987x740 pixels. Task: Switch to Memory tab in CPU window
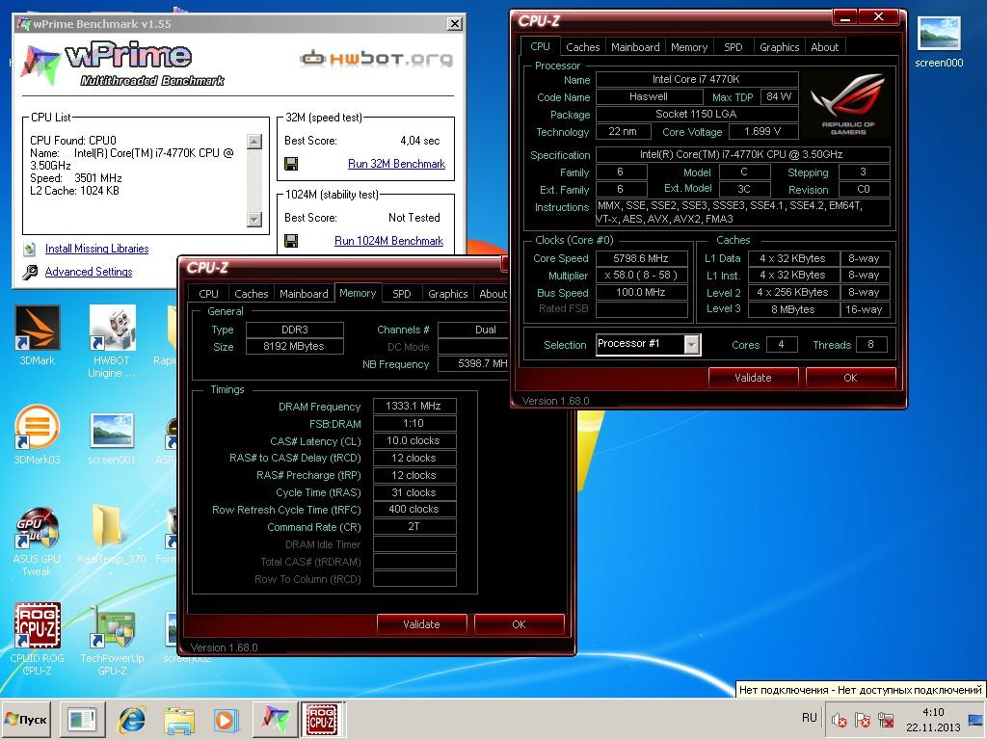(688, 47)
